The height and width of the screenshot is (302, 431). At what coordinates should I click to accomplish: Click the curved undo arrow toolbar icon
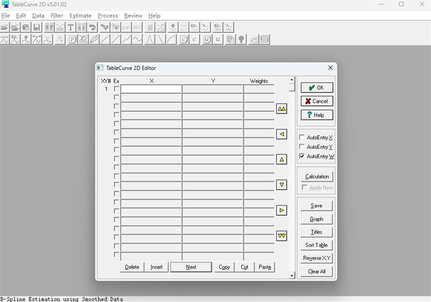pos(92,27)
